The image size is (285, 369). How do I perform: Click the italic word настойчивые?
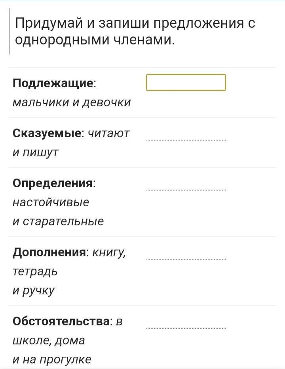[51, 202]
